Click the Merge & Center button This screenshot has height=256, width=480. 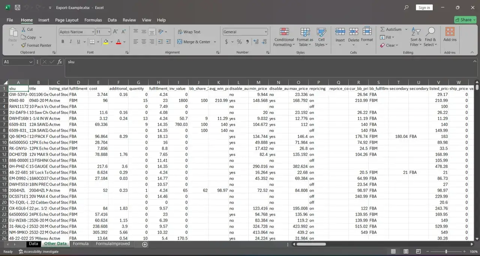[x=194, y=42]
